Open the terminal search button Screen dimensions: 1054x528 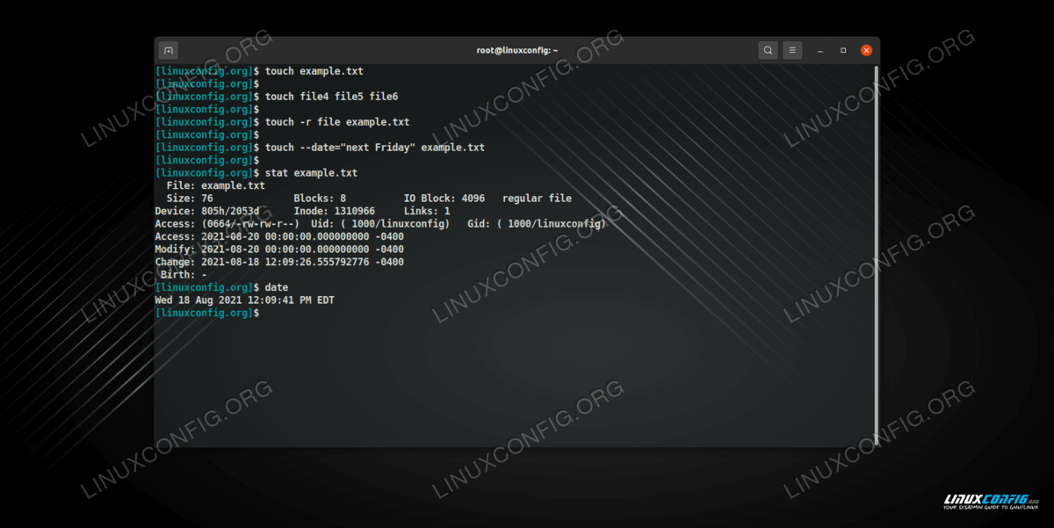pyautogui.click(x=768, y=51)
